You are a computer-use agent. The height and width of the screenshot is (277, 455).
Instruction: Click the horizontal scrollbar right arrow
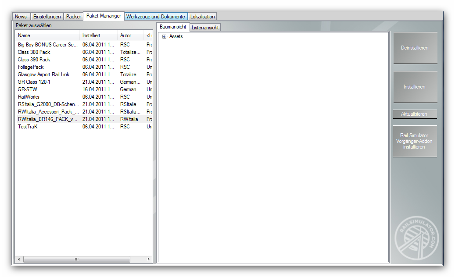click(x=149, y=259)
